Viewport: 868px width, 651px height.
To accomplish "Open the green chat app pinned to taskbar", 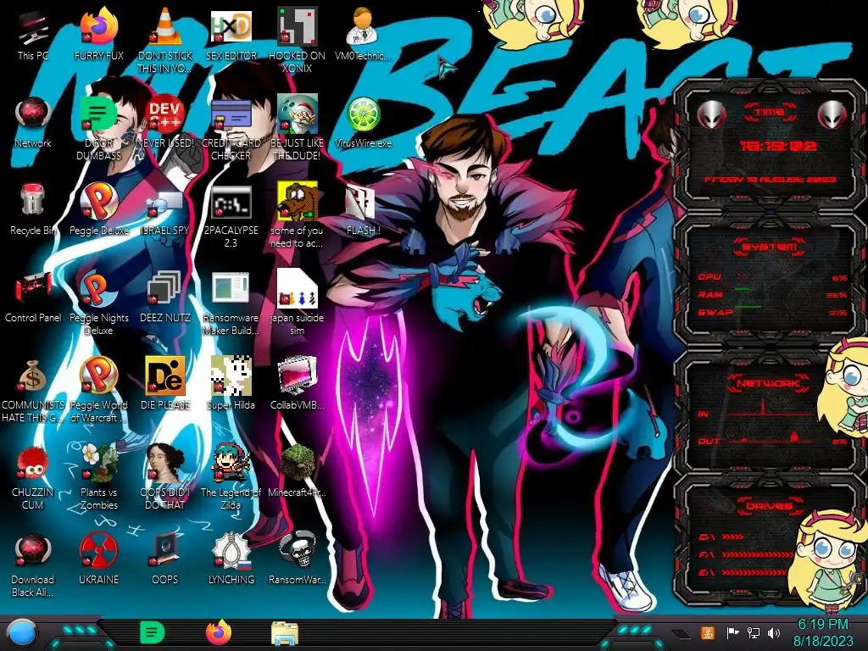I will pos(153,632).
